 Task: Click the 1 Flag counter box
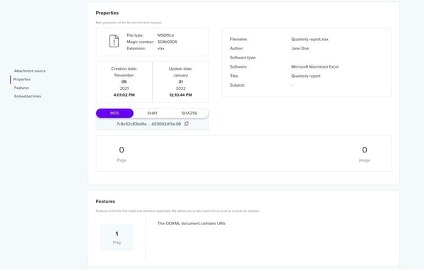tap(117, 238)
